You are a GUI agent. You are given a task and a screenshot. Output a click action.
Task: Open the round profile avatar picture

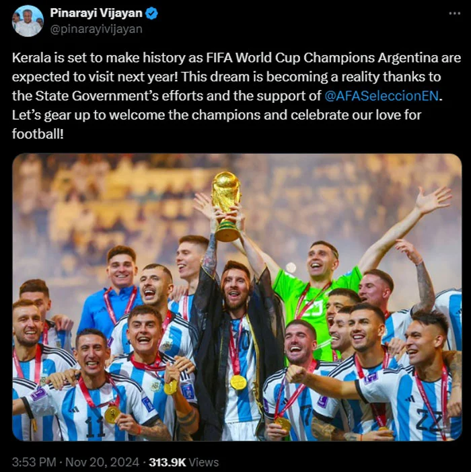point(28,21)
